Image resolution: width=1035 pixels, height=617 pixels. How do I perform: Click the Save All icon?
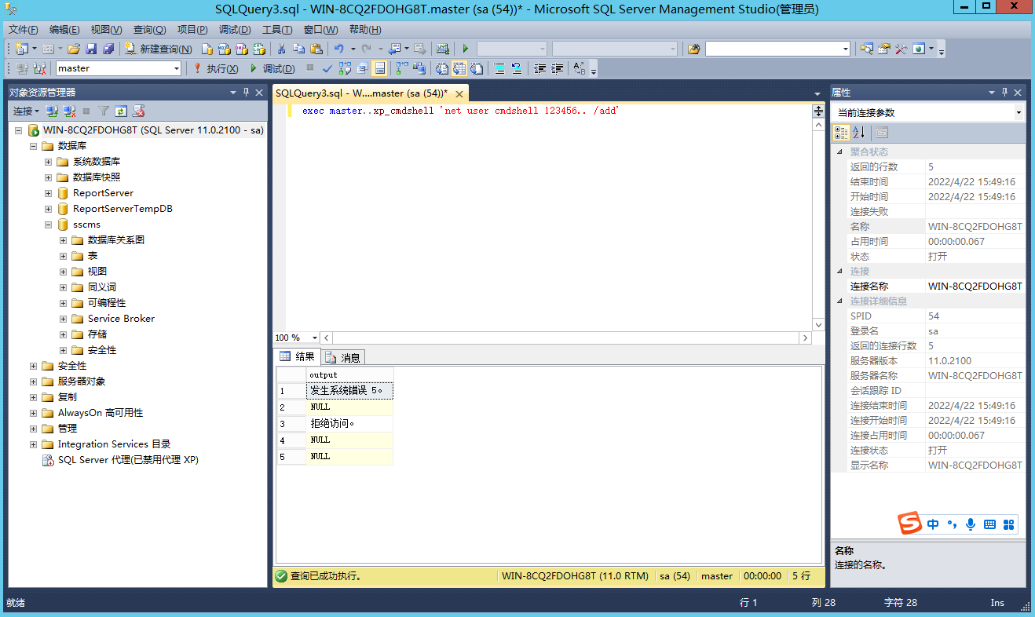108,49
